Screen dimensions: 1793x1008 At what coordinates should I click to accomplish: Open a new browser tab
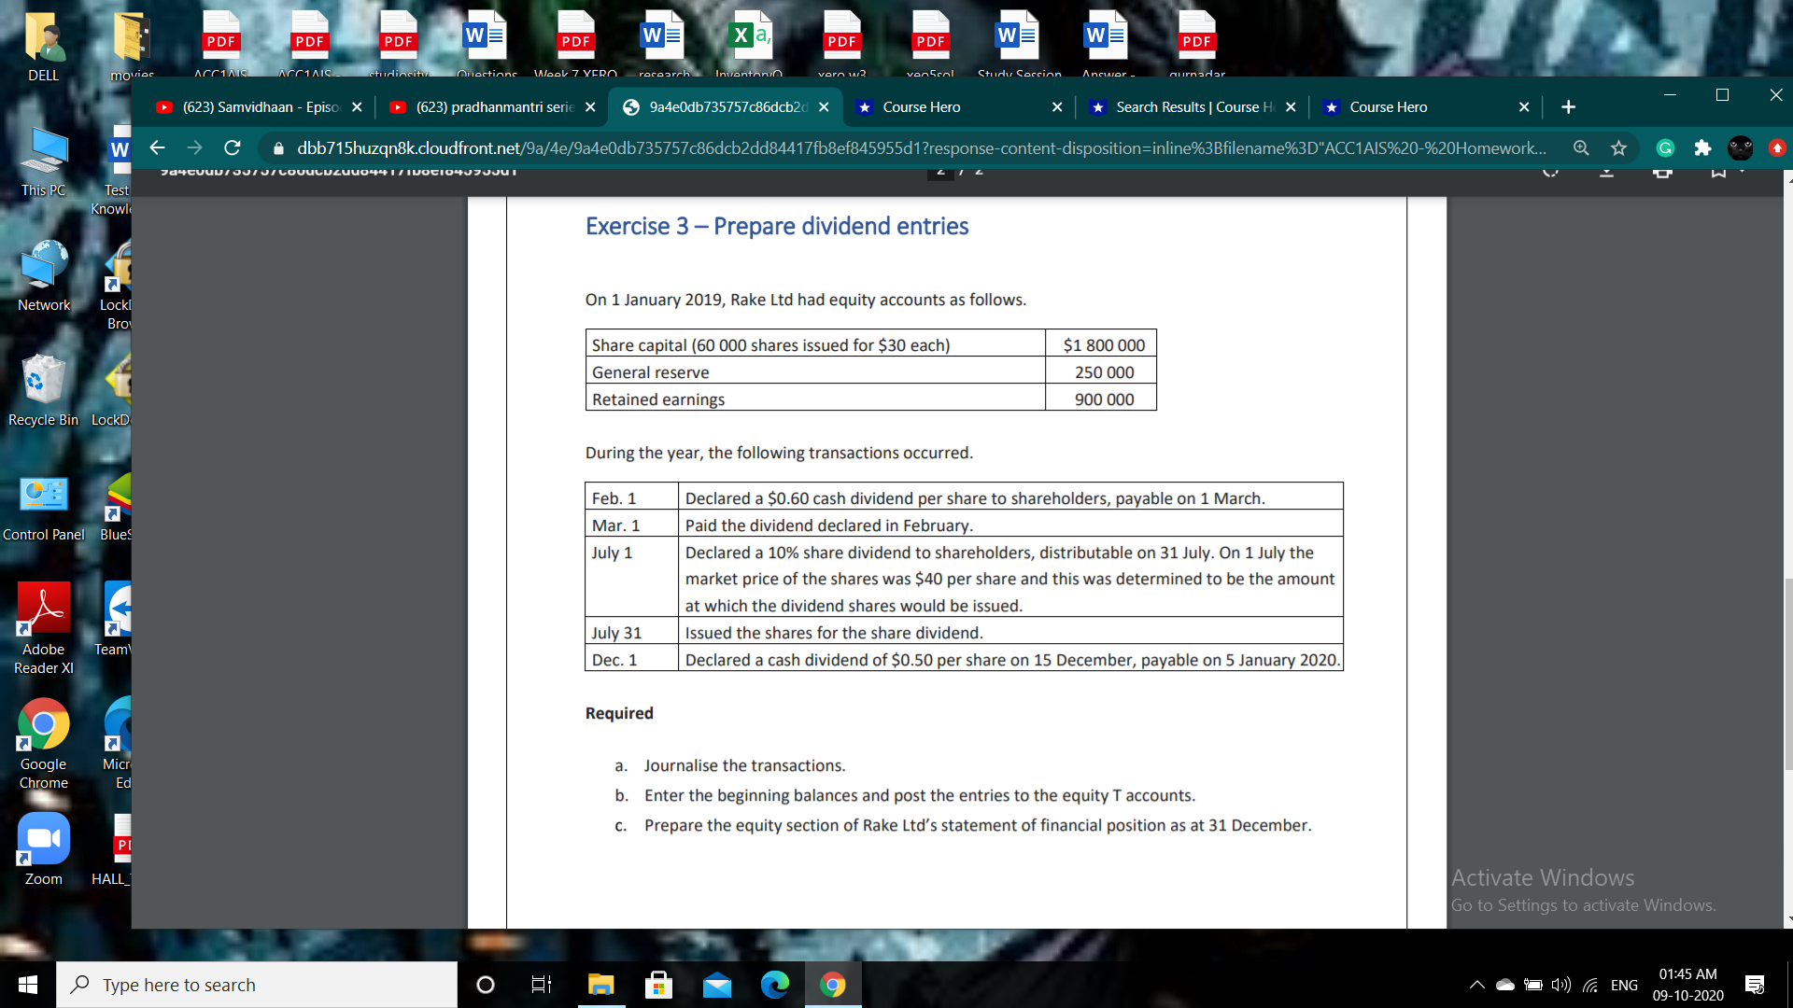1568,107
